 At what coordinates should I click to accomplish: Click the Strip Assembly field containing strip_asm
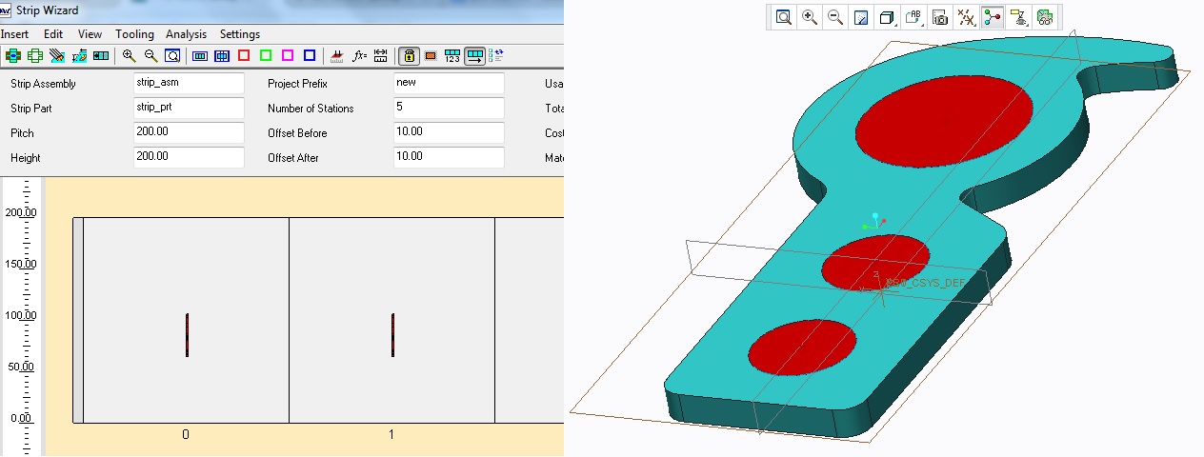tap(189, 83)
